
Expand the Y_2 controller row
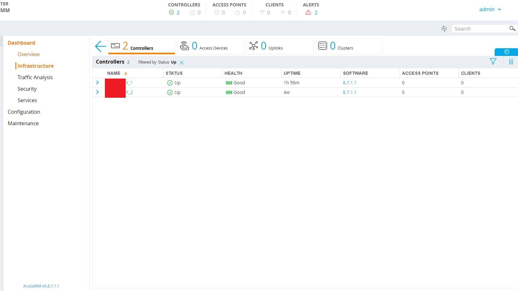[x=98, y=92]
